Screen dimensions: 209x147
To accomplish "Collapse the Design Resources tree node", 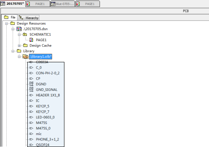I will coord(6,24).
